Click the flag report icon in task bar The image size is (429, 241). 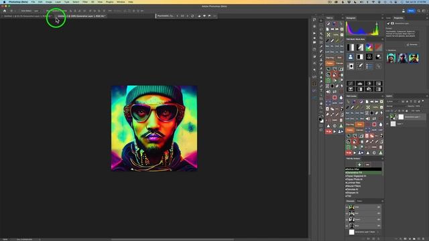[209, 16]
